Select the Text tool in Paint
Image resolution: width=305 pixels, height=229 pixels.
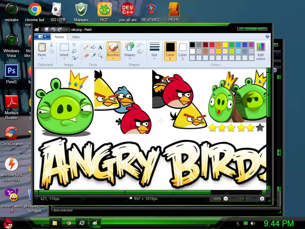[100, 47]
